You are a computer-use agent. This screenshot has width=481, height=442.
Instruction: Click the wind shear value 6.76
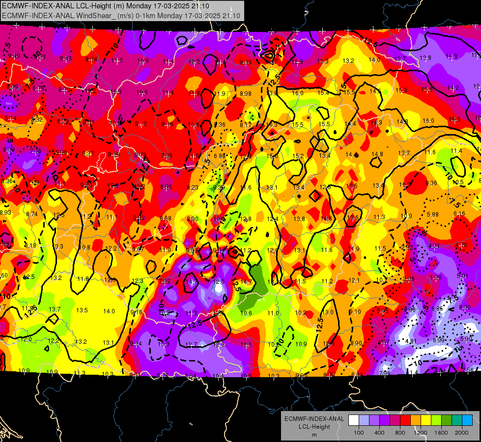38,88
